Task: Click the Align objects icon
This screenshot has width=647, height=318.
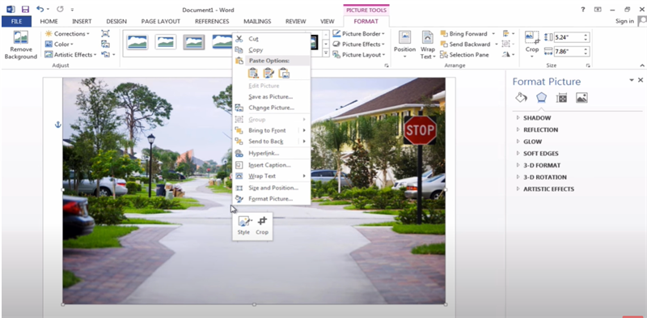Action: (x=509, y=33)
